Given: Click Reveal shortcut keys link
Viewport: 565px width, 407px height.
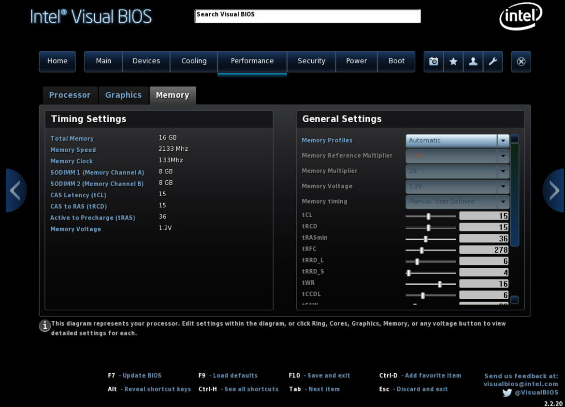Looking at the screenshot, I should click(158, 389).
